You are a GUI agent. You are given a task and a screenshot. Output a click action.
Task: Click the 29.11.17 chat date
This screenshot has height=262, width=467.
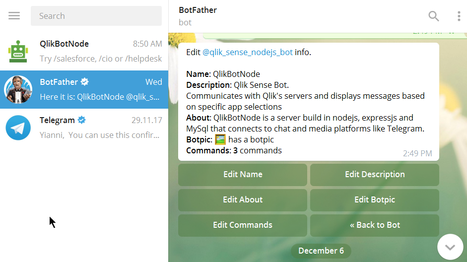tap(147, 120)
